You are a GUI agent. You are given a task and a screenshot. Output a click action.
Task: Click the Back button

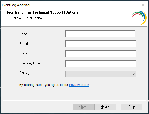83,107
